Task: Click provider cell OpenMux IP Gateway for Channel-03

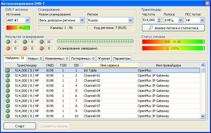Action: [168, 86]
